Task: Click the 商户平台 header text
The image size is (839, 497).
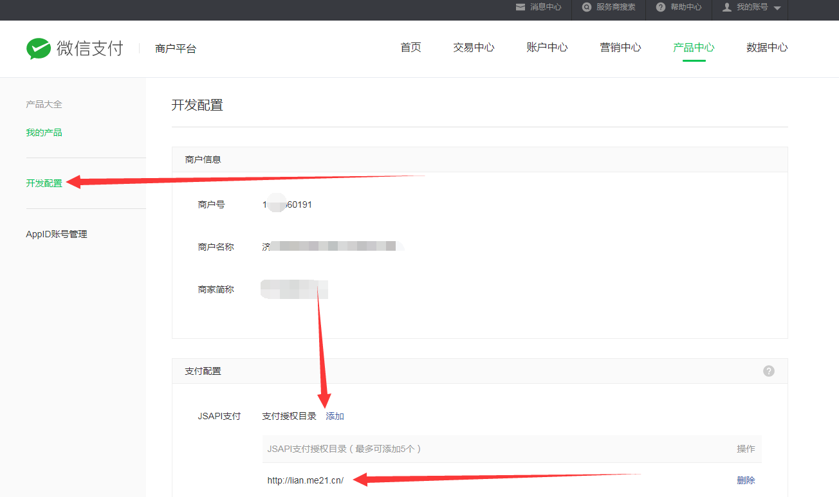Action: (x=176, y=48)
